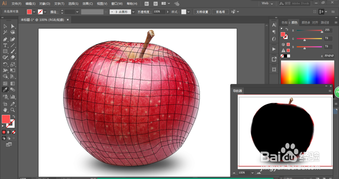Select the Slice tool
339x179 pixels.
(13, 104)
